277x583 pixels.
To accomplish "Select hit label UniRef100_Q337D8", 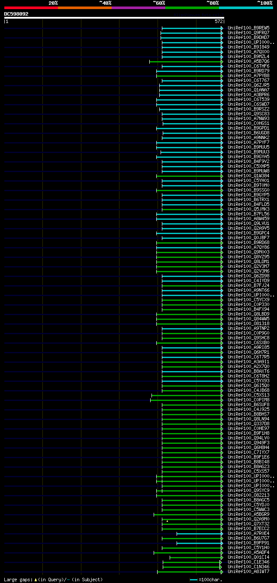I will coord(248,423).
